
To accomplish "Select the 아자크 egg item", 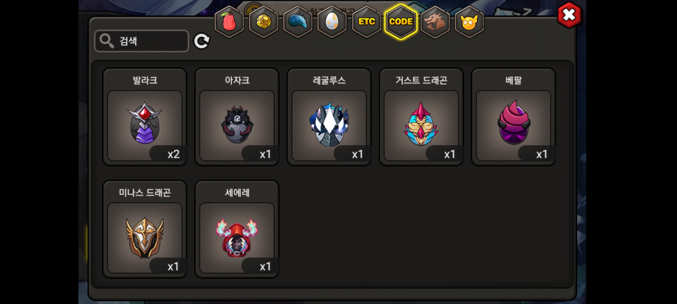I will point(237,117).
